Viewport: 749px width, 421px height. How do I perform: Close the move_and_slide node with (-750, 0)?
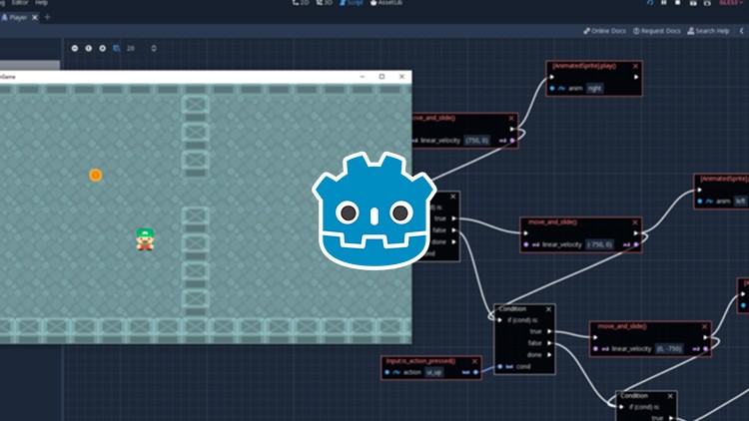point(635,222)
